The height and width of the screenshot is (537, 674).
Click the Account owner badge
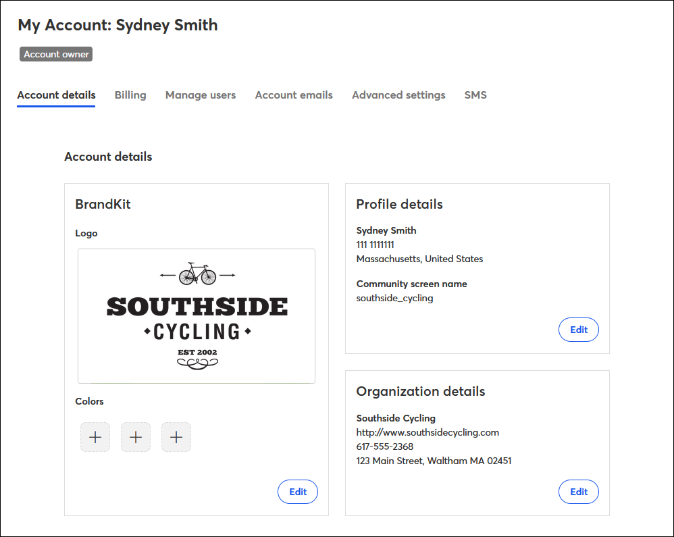56,54
